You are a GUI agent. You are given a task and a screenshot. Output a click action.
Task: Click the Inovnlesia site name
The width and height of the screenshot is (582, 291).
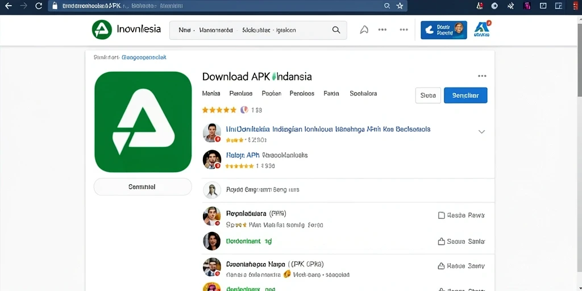pyautogui.click(x=139, y=29)
